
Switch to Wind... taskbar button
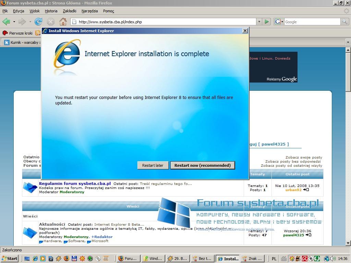(153, 259)
